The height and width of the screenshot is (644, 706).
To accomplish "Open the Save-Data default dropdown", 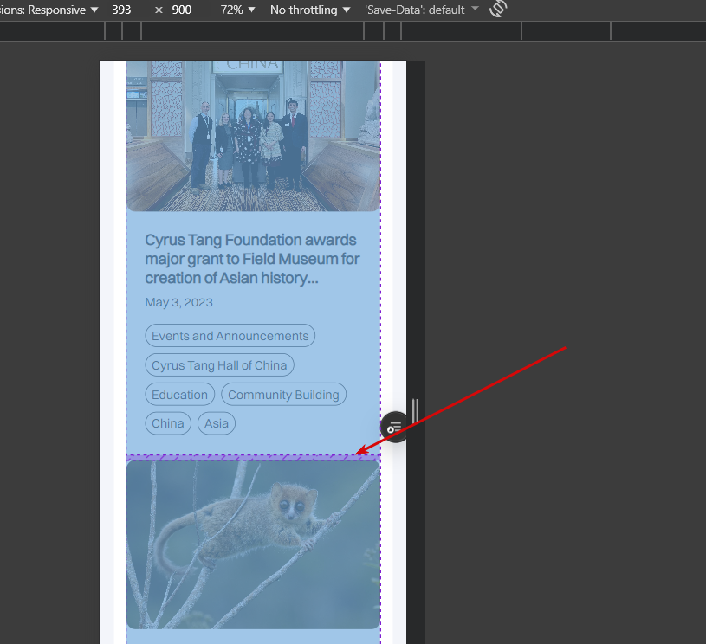I will click(x=422, y=10).
